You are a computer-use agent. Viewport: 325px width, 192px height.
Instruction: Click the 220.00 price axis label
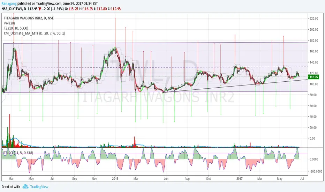pyautogui.click(x=314, y=19)
